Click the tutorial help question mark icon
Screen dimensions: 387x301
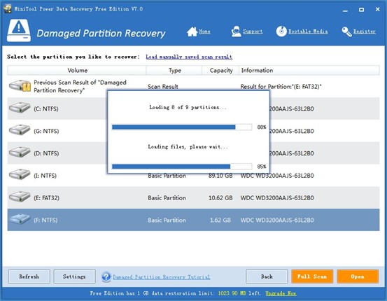click(x=106, y=276)
